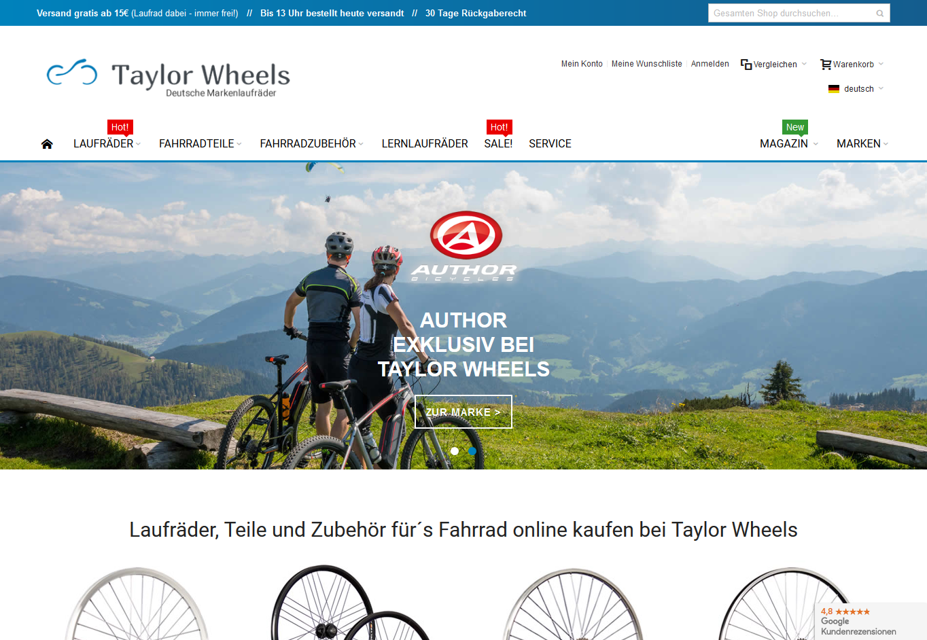
Task: Select the second blue slider dot
Action: point(472,451)
